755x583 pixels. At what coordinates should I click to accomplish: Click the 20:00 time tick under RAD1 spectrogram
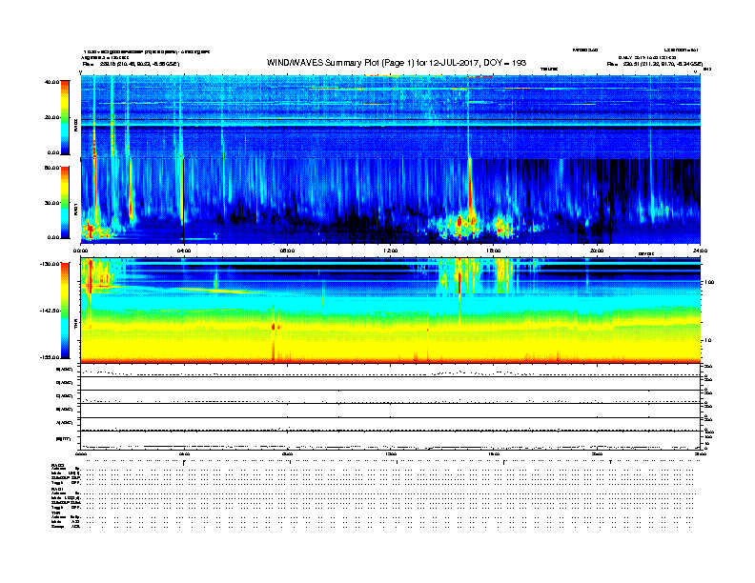[597, 251]
